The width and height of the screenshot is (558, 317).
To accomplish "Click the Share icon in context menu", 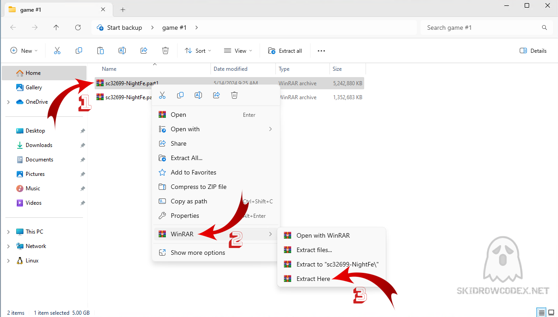I will (x=216, y=95).
